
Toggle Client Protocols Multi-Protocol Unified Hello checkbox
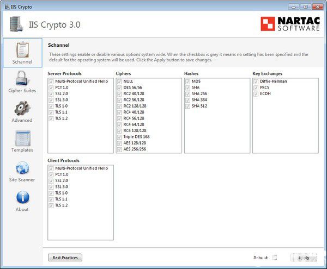click(x=51, y=168)
